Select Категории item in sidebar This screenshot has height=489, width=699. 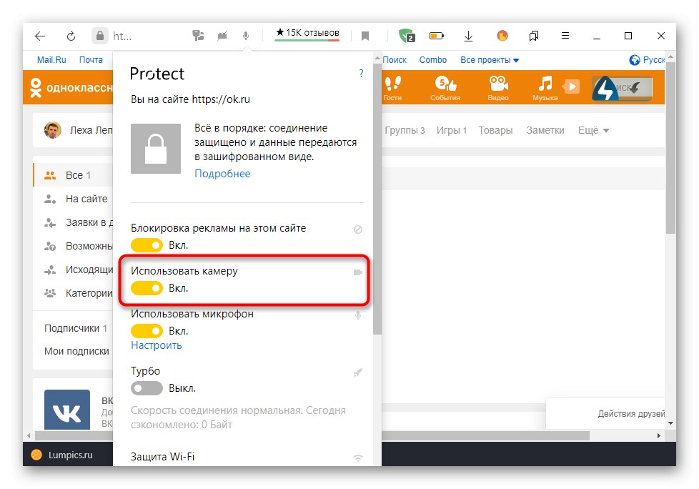(73, 293)
